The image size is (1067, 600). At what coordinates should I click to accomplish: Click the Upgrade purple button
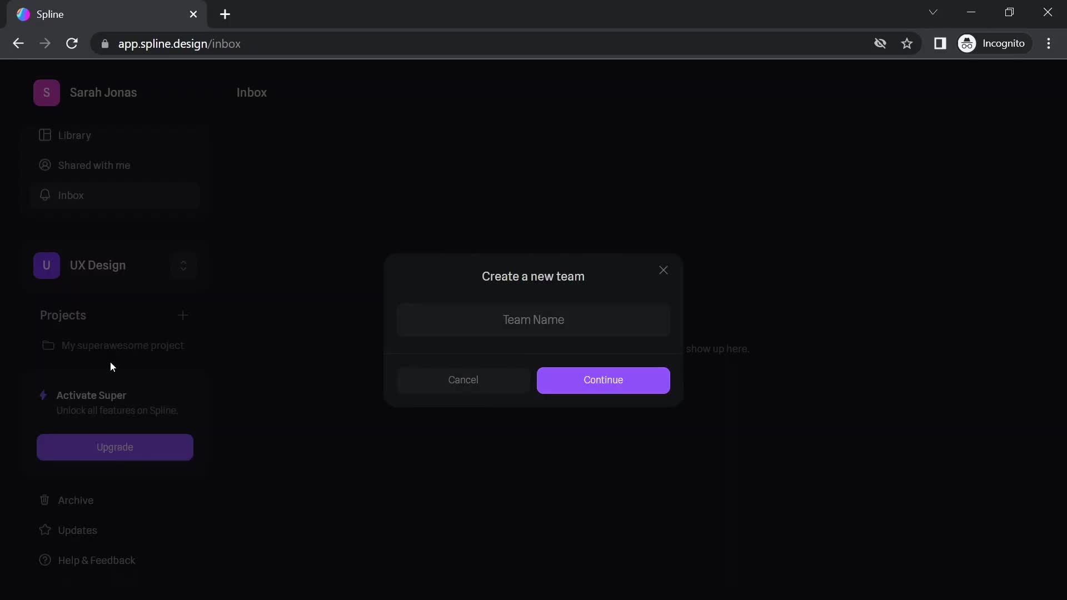[x=115, y=447]
